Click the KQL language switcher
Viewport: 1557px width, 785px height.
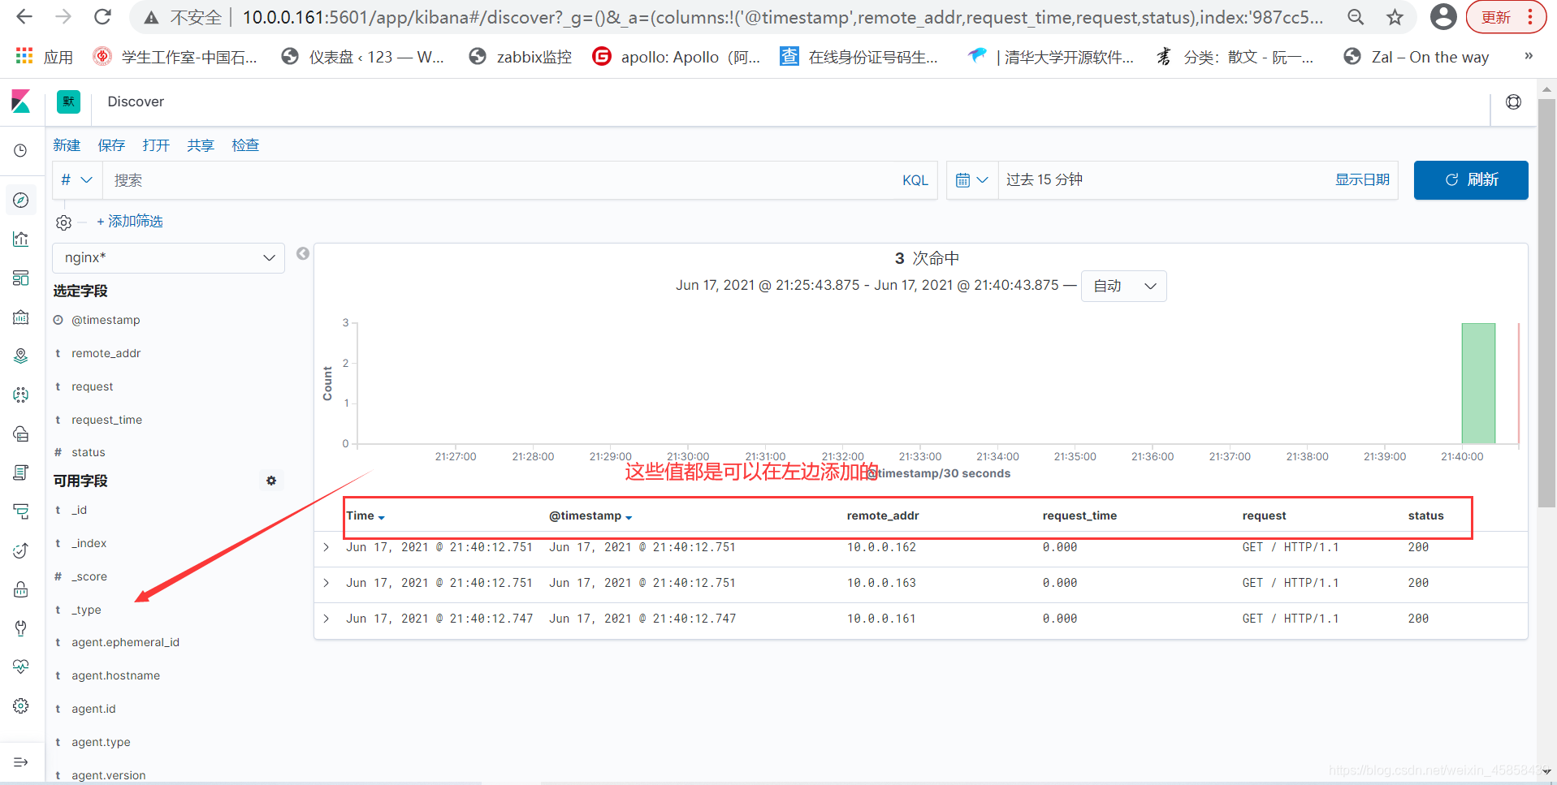click(x=915, y=180)
